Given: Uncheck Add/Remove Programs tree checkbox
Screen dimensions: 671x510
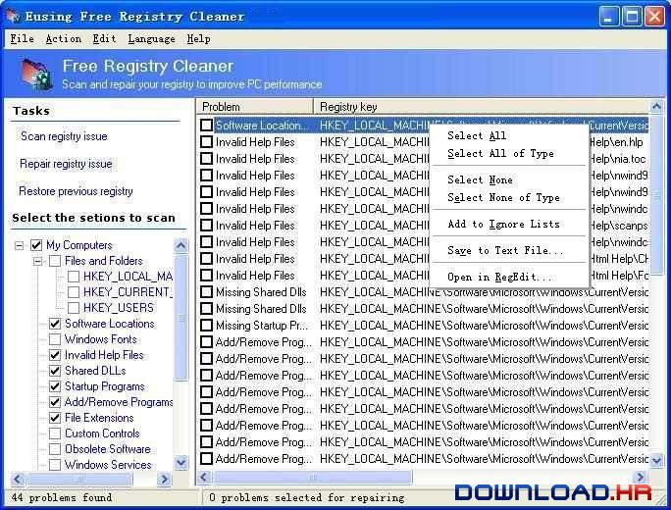Looking at the screenshot, I should pos(55,402).
